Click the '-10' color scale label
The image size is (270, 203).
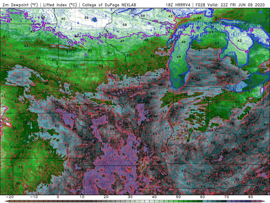[x=34, y=197]
